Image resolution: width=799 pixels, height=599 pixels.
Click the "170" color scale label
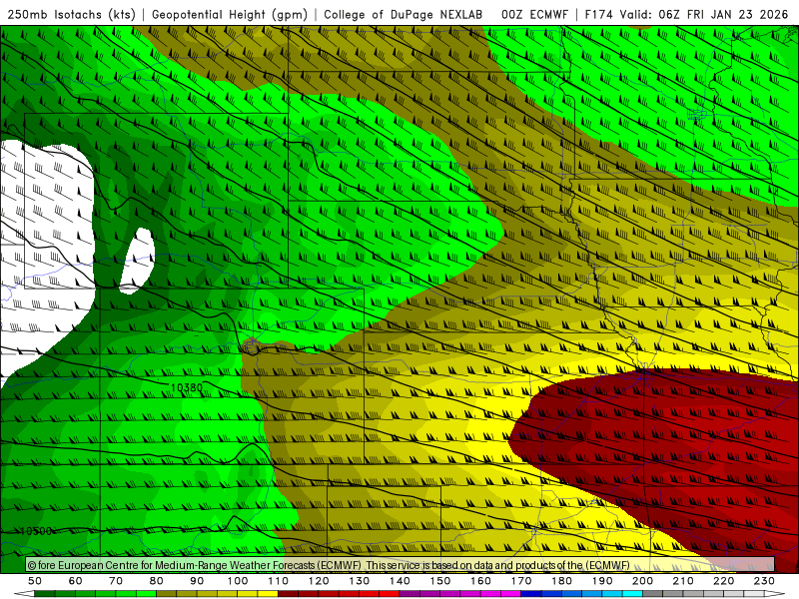click(521, 581)
